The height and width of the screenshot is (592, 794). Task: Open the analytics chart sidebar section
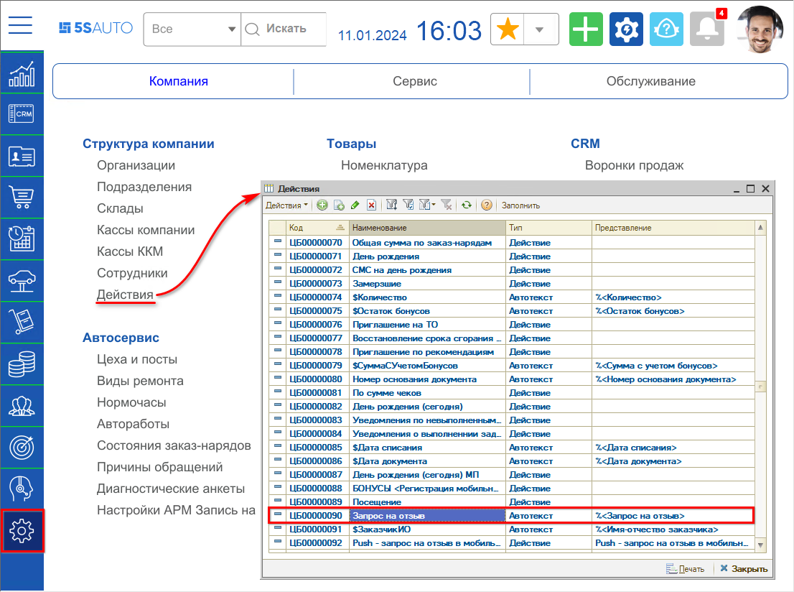[x=22, y=73]
